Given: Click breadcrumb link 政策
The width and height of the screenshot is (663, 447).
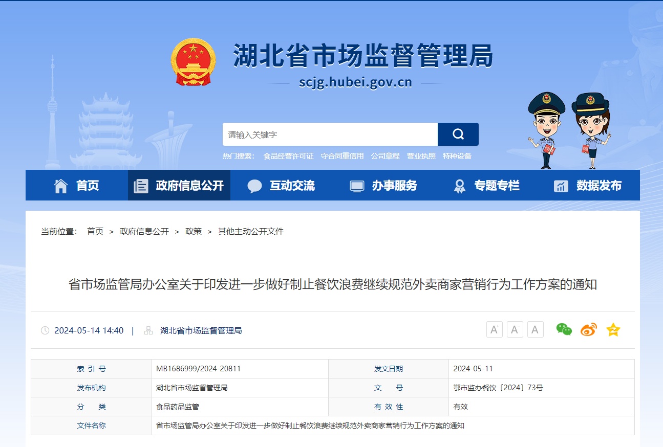Looking at the screenshot, I should [x=194, y=231].
